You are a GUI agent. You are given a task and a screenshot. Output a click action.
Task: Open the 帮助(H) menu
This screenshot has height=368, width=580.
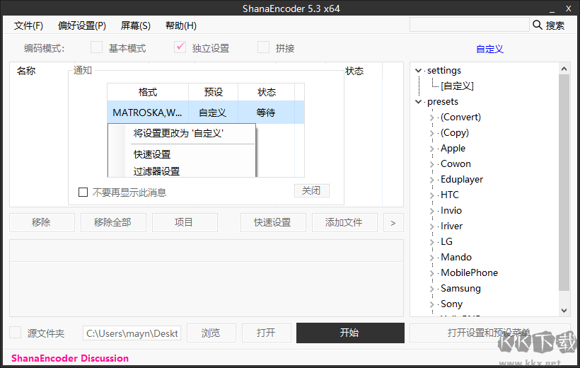click(181, 25)
